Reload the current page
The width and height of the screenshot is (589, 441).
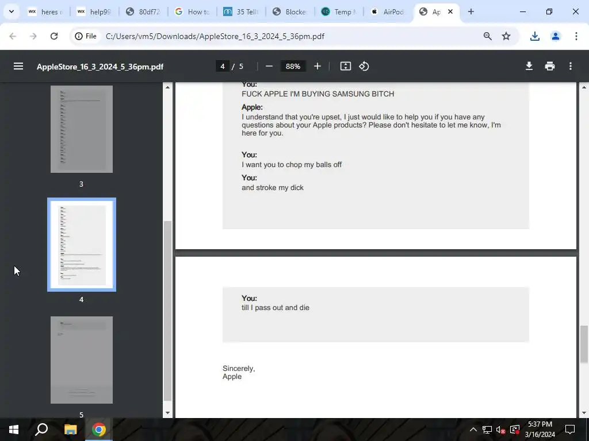click(54, 36)
